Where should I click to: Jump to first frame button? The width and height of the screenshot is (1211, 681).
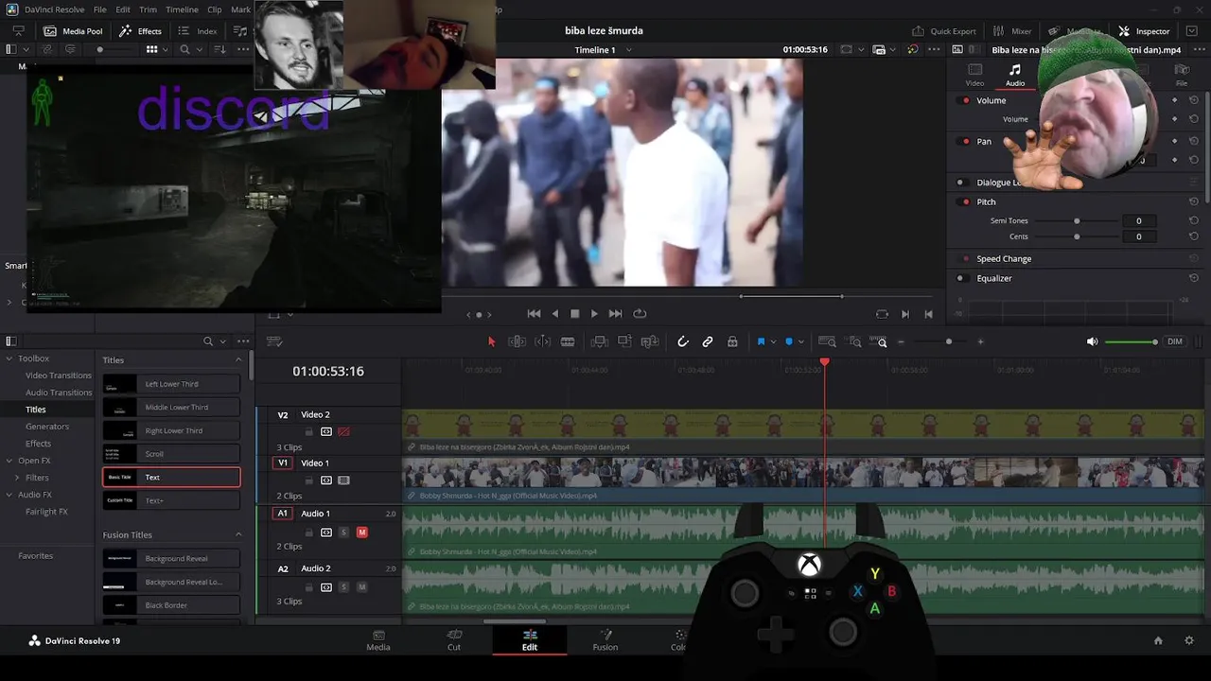tap(534, 314)
